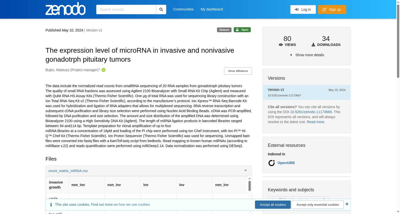Click the downloads icon

(313, 45)
